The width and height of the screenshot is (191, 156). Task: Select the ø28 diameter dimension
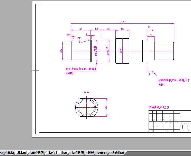121,51
